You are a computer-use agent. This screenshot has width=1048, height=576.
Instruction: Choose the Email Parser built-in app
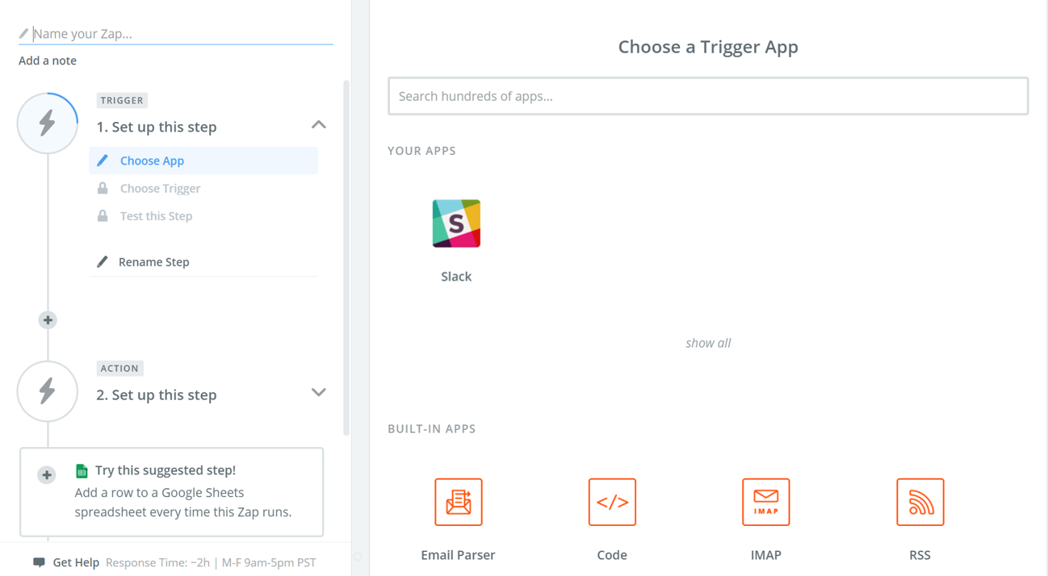click(458, 502)
